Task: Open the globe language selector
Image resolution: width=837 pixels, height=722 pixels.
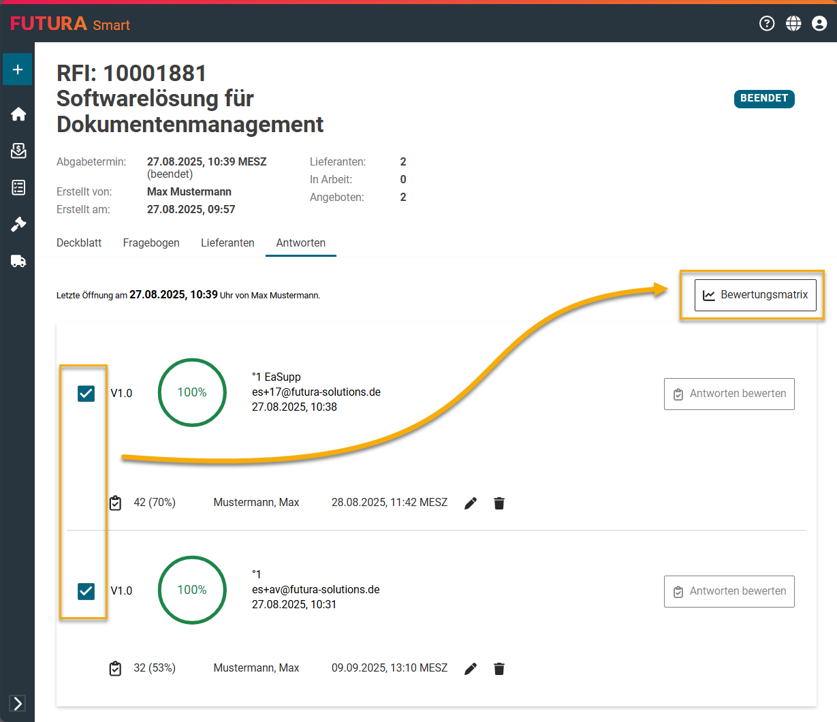Action: (793, 24)
